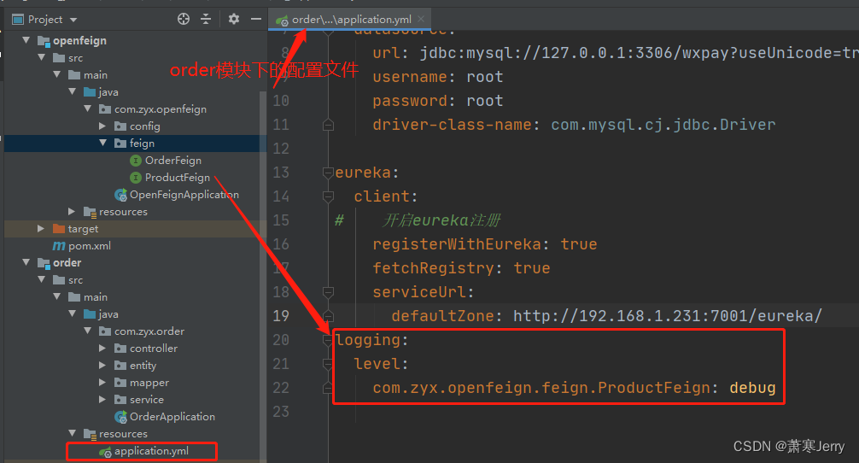
Task: Click the com.zyx.order package icon
Action: (x=105, y=331)
